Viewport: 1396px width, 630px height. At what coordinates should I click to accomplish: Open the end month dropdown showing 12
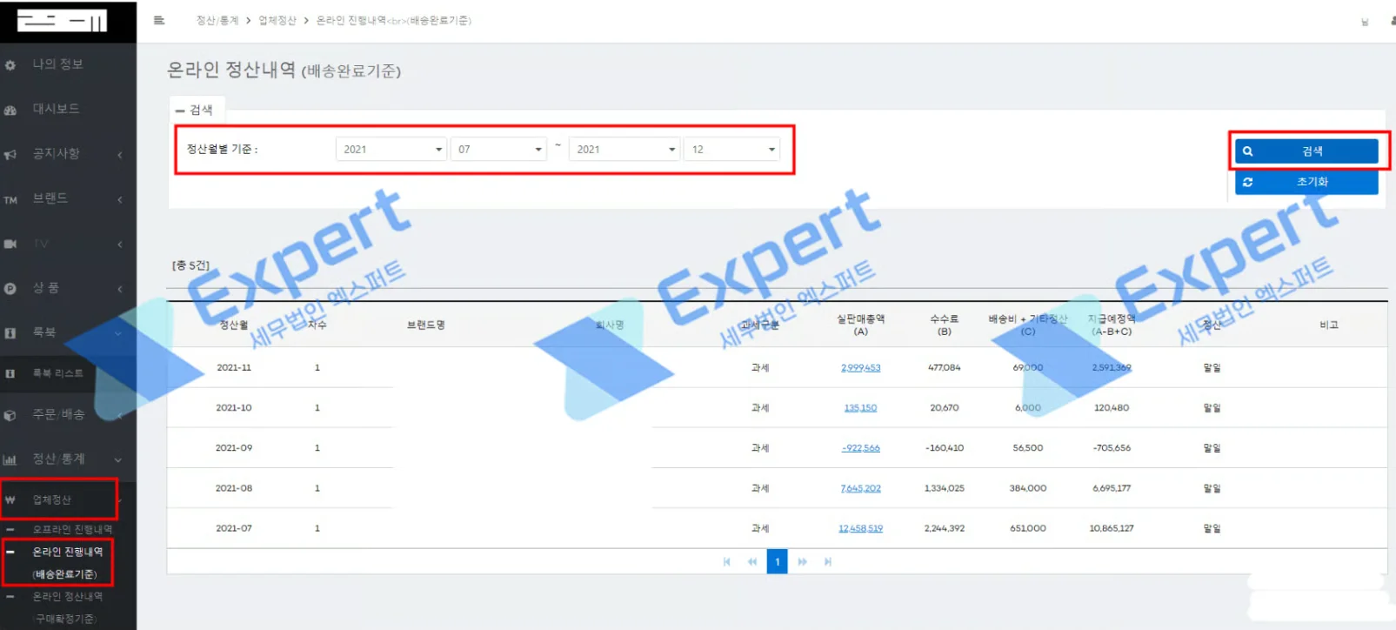coord(732,150)
